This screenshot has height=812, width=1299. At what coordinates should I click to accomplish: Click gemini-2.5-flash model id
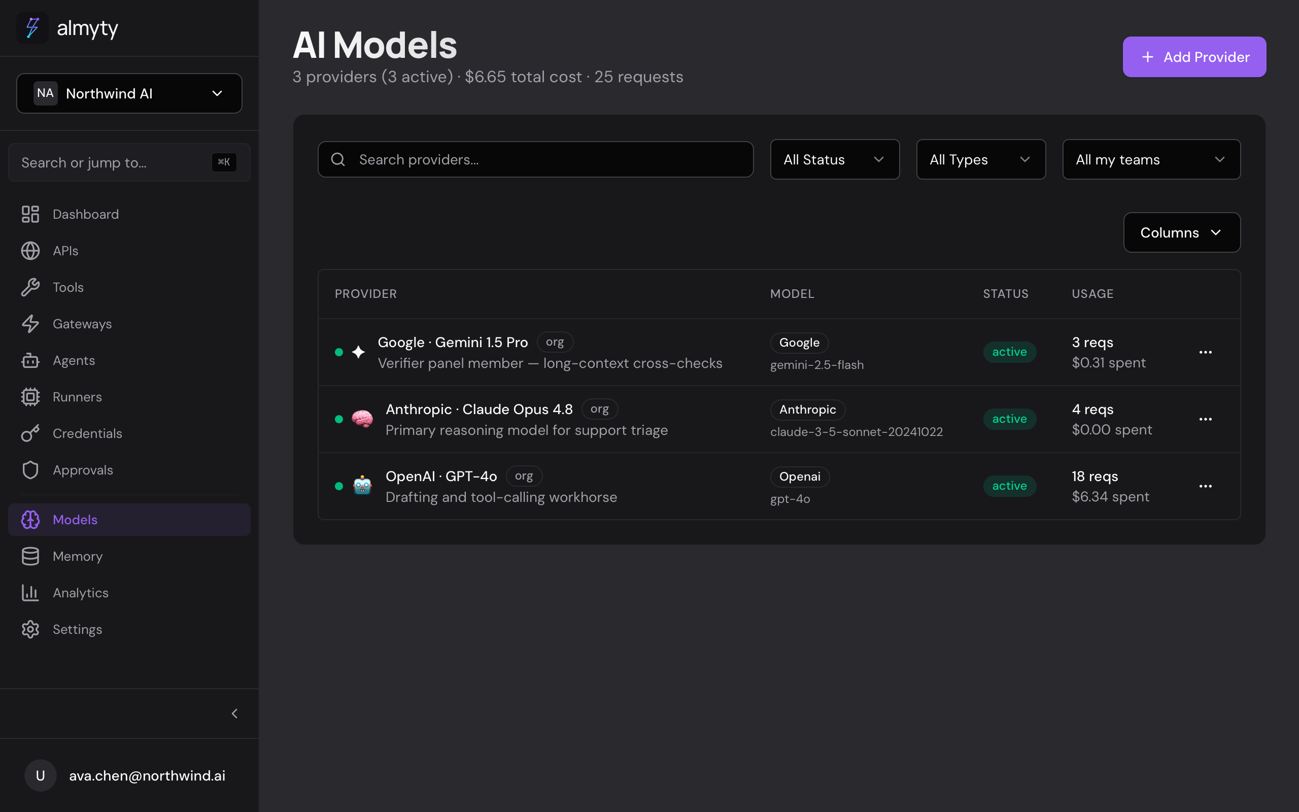coord(817,365)
